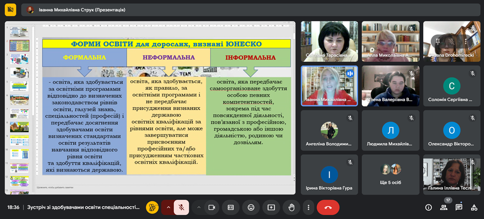Click the present screen icon
Viewport: 484px width, 219px height.
[x=271, y=207]
